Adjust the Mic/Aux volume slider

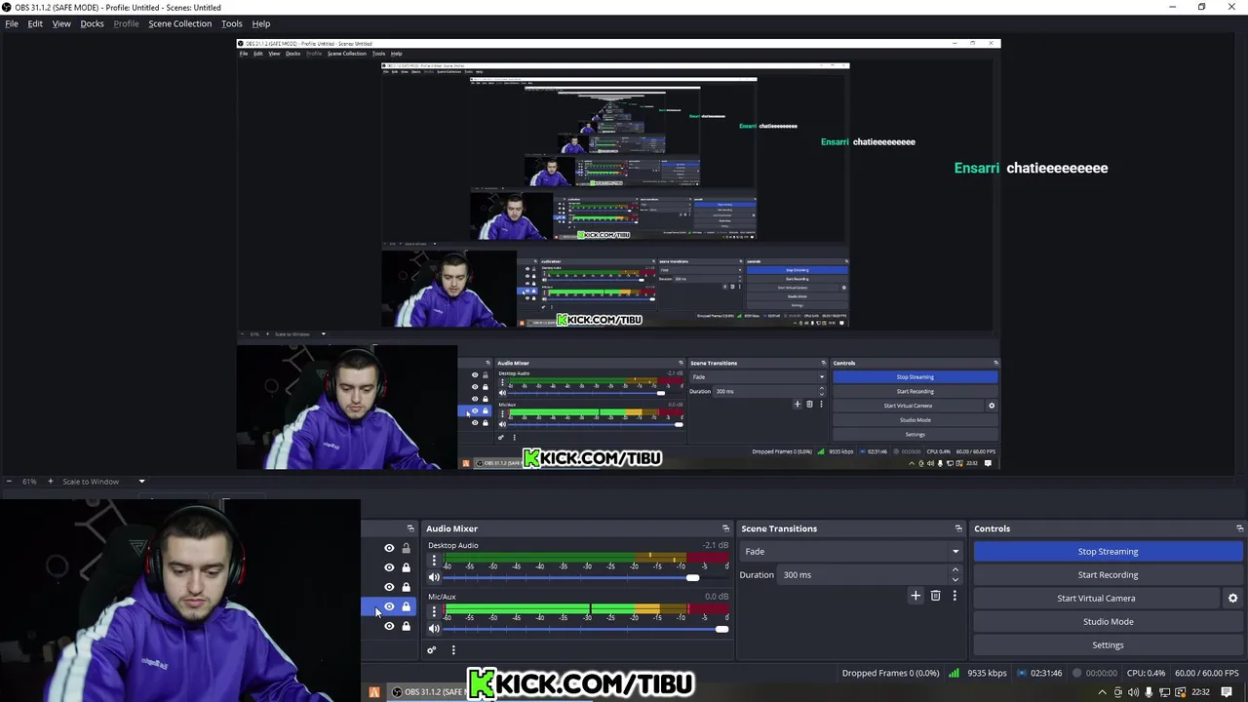point(586,629)
